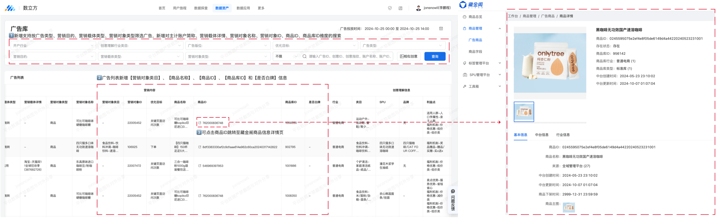Expand the 工具箱 sidebar section
718x220 pixels.
click(499, 87)
